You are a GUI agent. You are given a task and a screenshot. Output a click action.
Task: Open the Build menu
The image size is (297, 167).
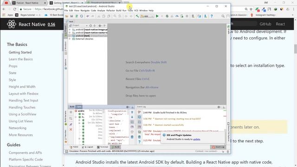119,11
